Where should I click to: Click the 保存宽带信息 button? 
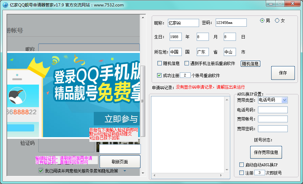tap(266, 152)
